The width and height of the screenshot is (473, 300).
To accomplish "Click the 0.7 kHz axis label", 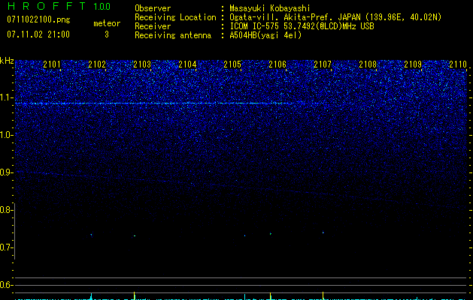I will 6,247.
